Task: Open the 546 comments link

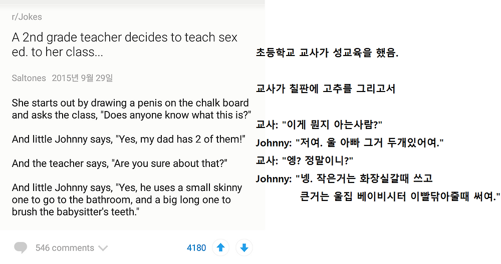Action: tap(65, 247)
